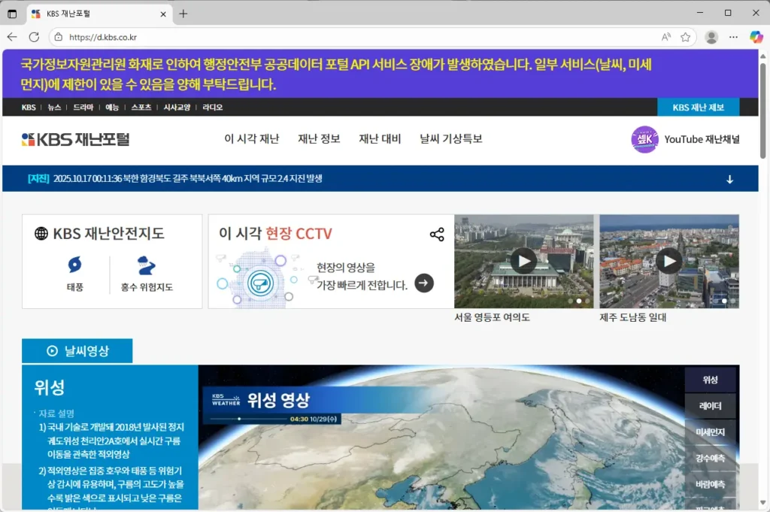Go to 예능 in top bar
The width and height of the screenshot is (770, 512).
(x=112, y=107)
